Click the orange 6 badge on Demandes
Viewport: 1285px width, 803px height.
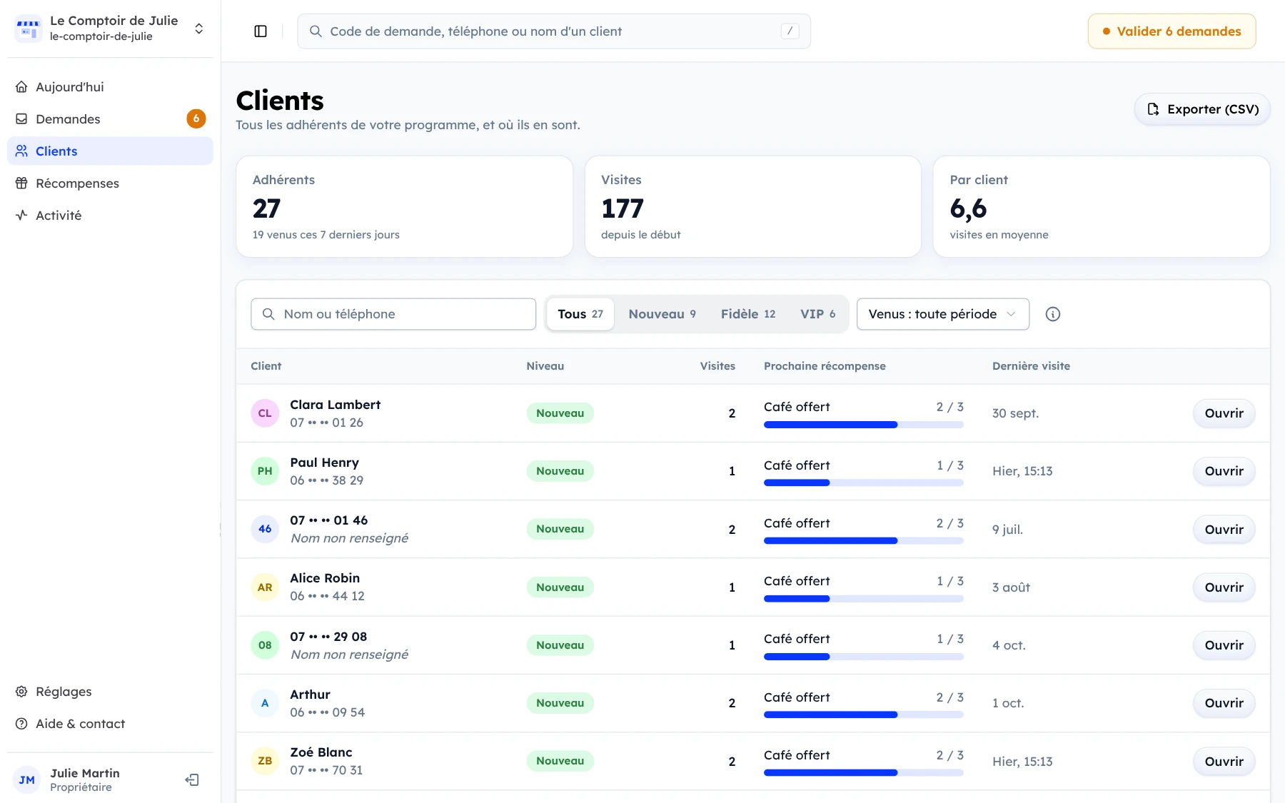196,119
